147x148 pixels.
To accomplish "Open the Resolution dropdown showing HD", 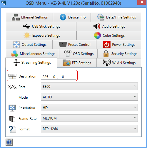I will click(x=89, y=107).
